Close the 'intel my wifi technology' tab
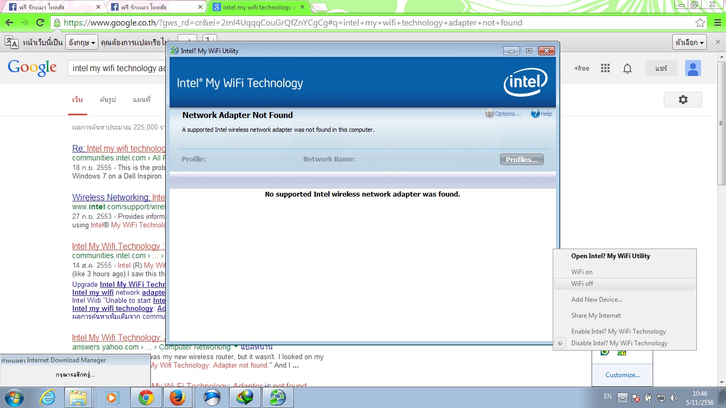Image resolution: width=726 pixels, height=408 pixels. click(x=302, y=7)
